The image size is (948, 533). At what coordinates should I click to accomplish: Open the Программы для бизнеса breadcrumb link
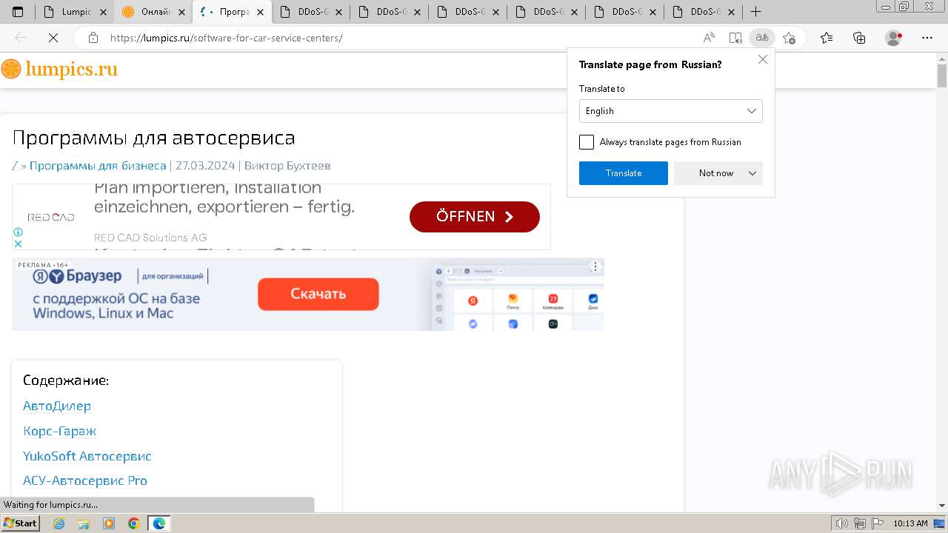point(98,166)
